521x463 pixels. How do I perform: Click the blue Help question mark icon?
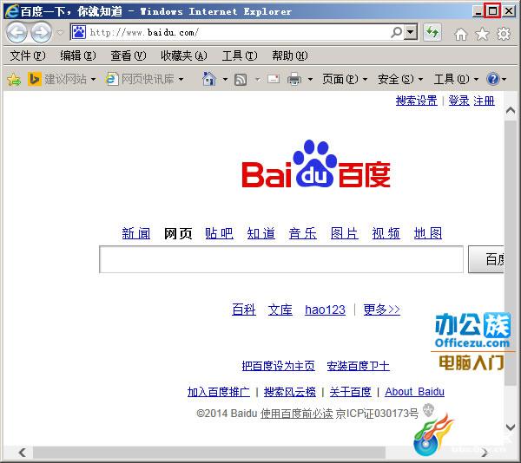tap(492, 79)
